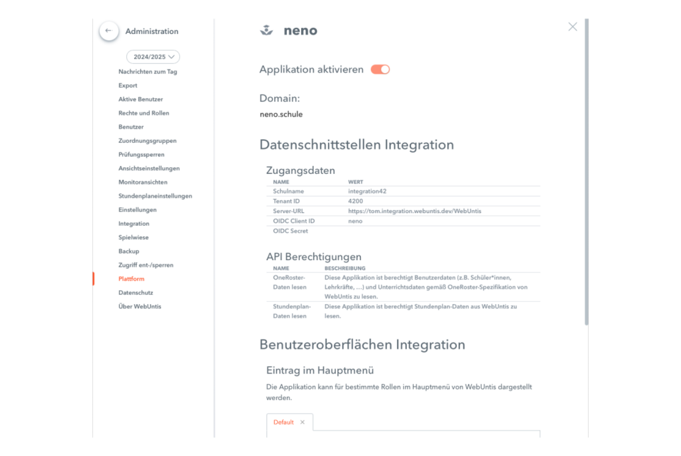Open Spielwiese
This screenshot has height=456, width=681.
pos(134,237)
